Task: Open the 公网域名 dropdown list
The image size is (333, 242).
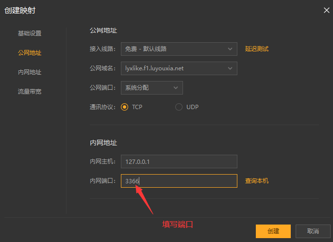Action: pyautogui.click(x=179, y=68)
